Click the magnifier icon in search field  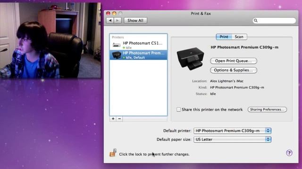[256, 20]
